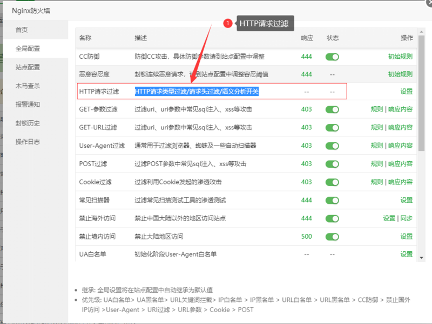Viewport: 432px width, 324px height.
Task: Click the table scrollbar down arrow
Action: click(x=421, y=258)
